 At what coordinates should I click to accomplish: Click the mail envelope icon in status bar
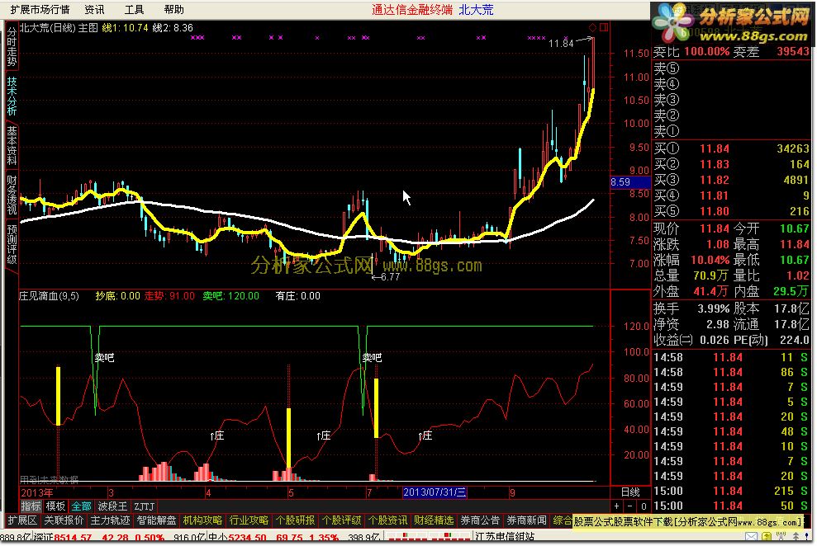tap(751, 537)
